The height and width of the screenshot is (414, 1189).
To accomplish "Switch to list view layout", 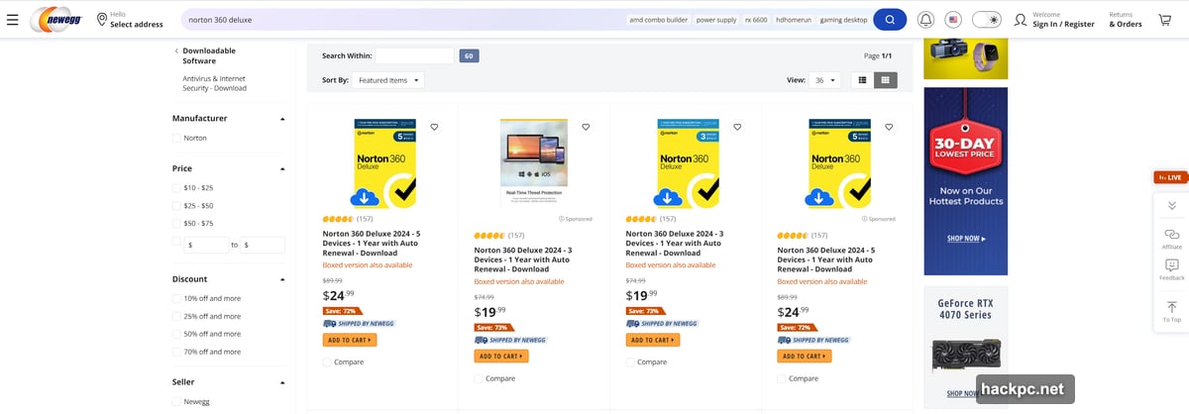I will 862,80.
